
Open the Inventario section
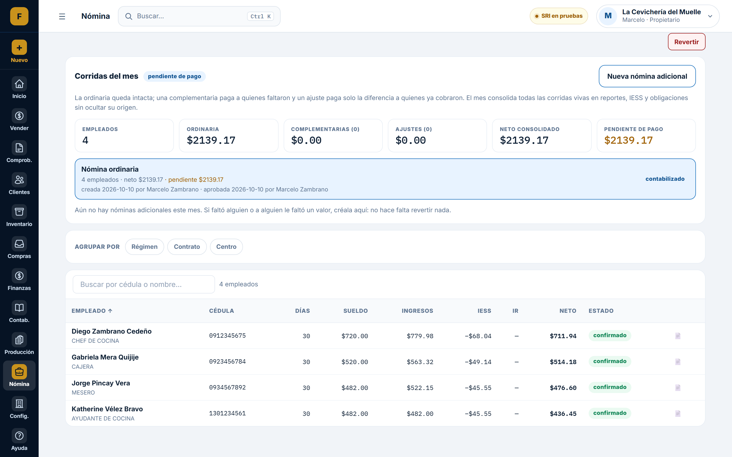point(19,216)
